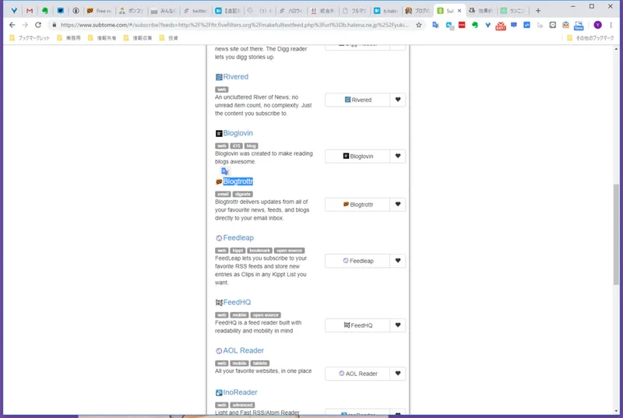Expand the その他のブックマーク folder

click(x=590, y=38)
